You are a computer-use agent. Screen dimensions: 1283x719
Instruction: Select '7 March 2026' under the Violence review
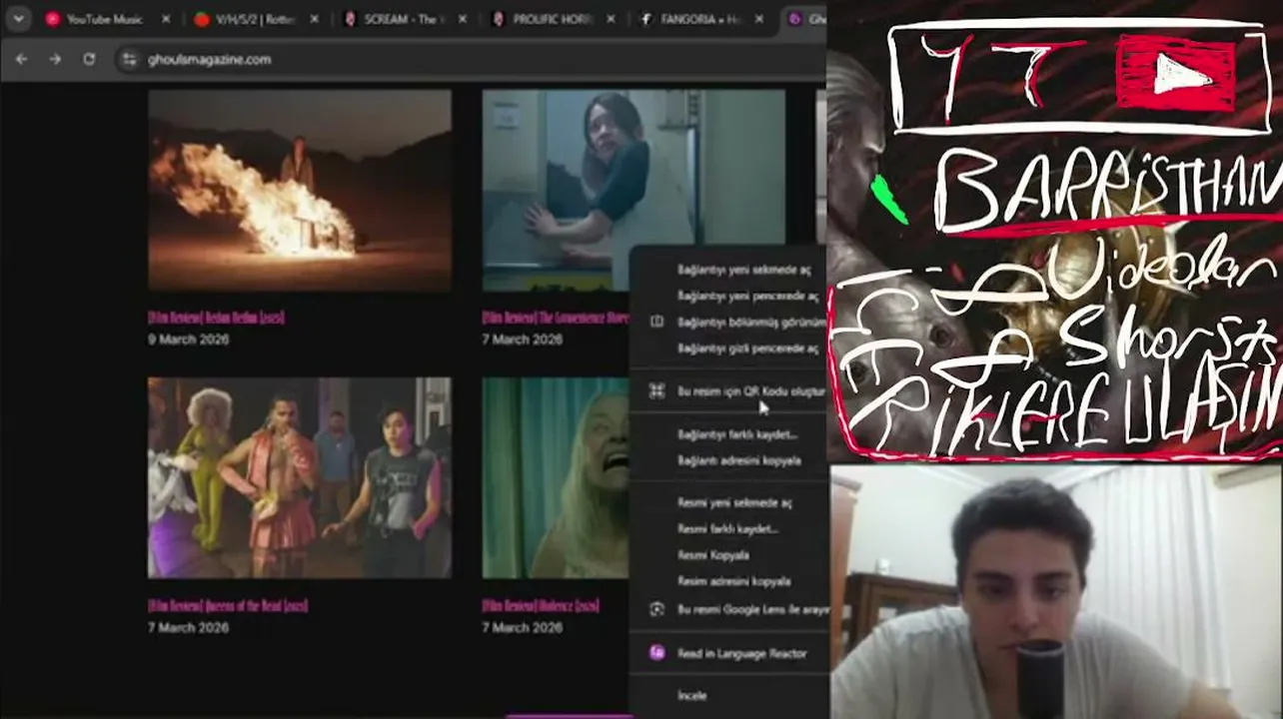coord(523,628)
